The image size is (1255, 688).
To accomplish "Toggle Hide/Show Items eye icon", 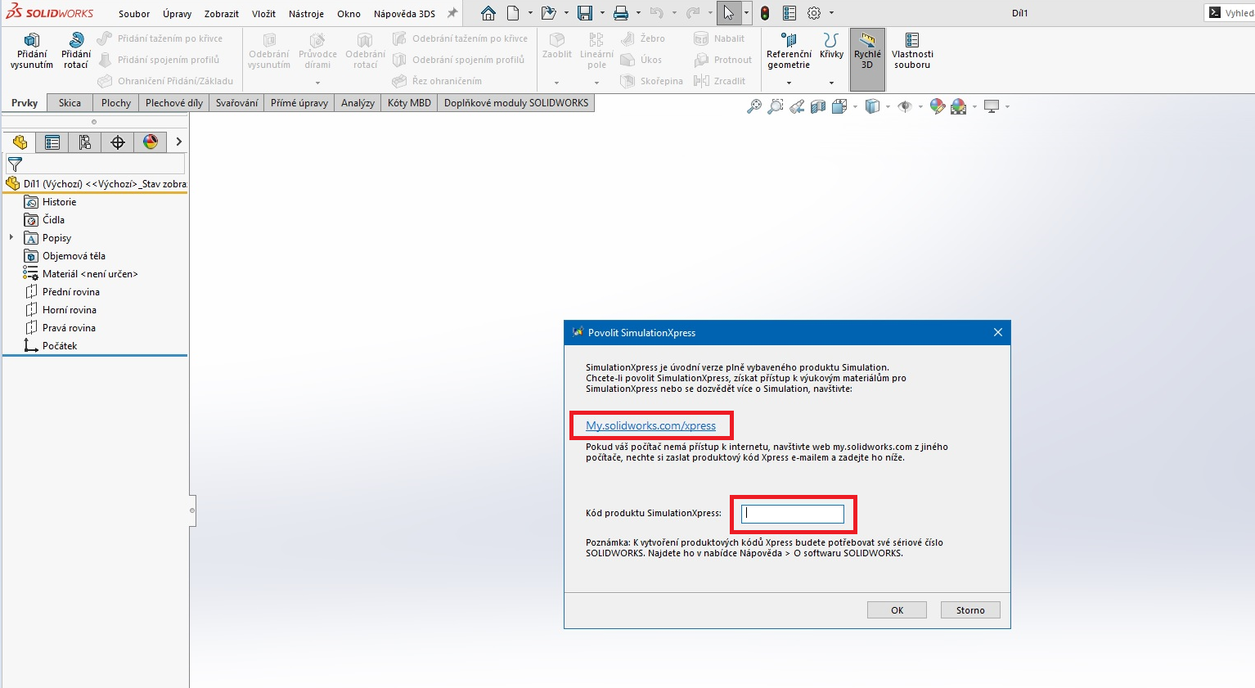I will (x=905, y=106).
